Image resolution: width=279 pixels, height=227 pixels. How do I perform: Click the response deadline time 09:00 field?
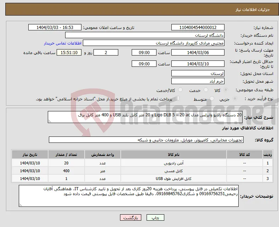(x=144, y=52)
